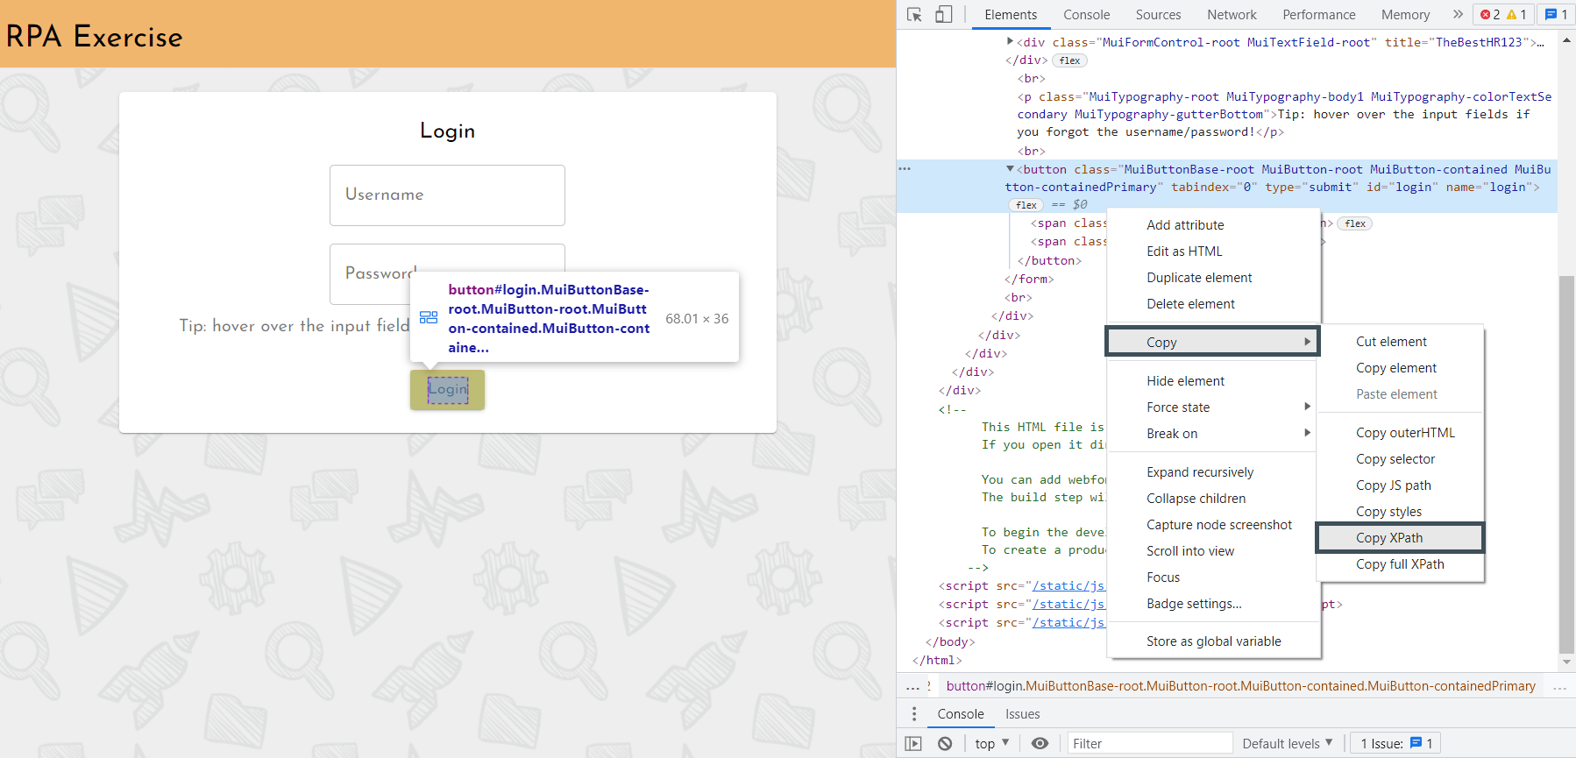This screenshot has width=1576, height=758.
Task: Show more DevTools tabs via chevron
Action: [1458, 15]
